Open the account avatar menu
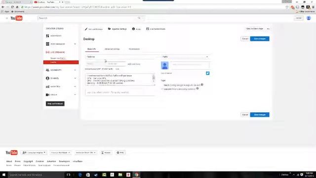The height and width of the screenshot is (178, 316). point(309,18)
